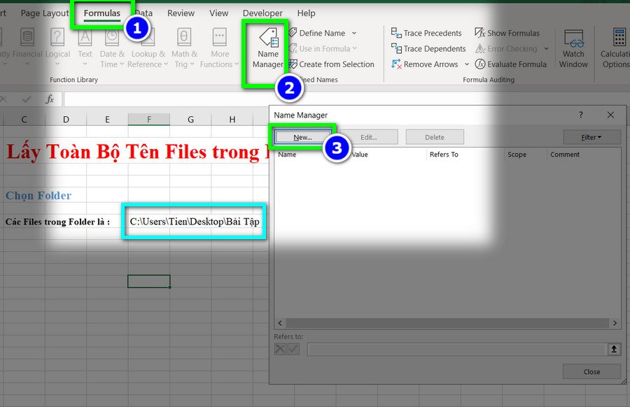Click Create from Selection
This screenshot has height=407, width=630.
point(331,64)
